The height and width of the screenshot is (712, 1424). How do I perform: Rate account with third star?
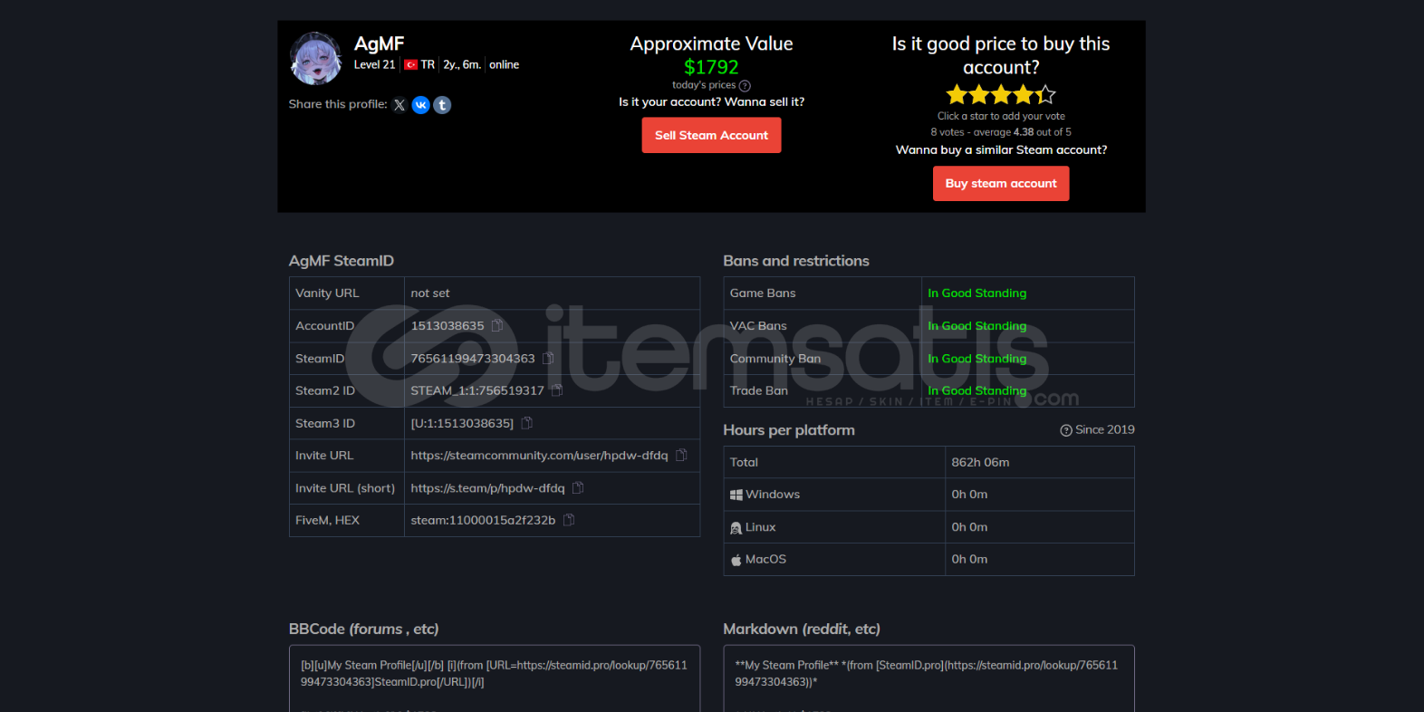tap(1001, 94)
